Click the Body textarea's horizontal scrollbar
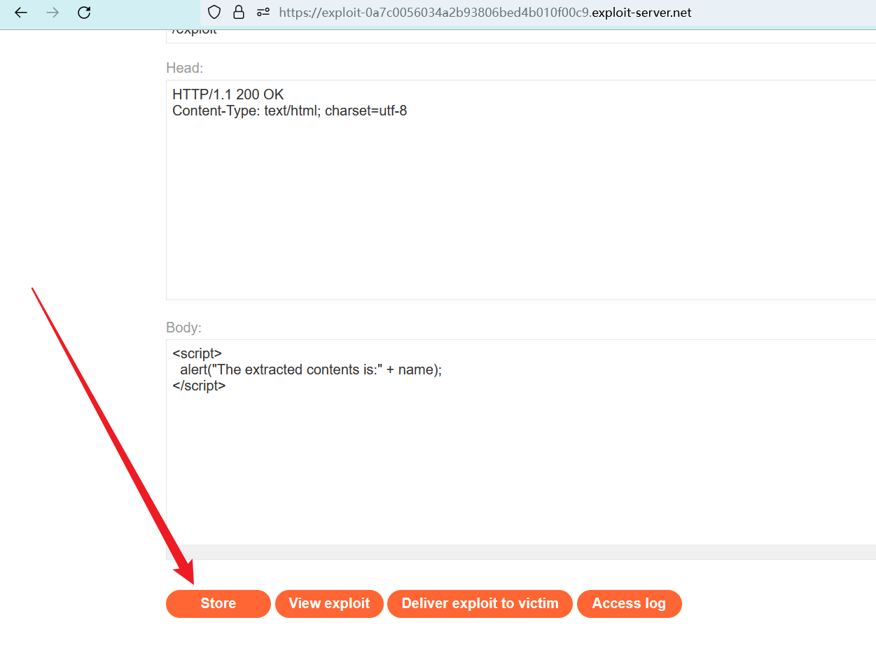 518,551
